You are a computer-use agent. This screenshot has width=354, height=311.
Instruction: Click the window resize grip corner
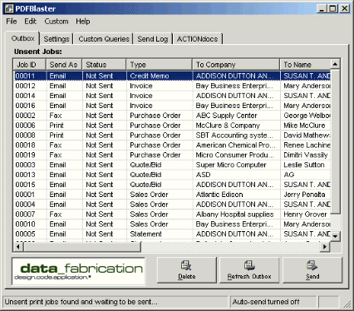347,304
